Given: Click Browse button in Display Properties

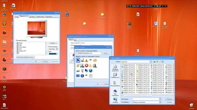Looking at the screenshot, I should (53, 43).
